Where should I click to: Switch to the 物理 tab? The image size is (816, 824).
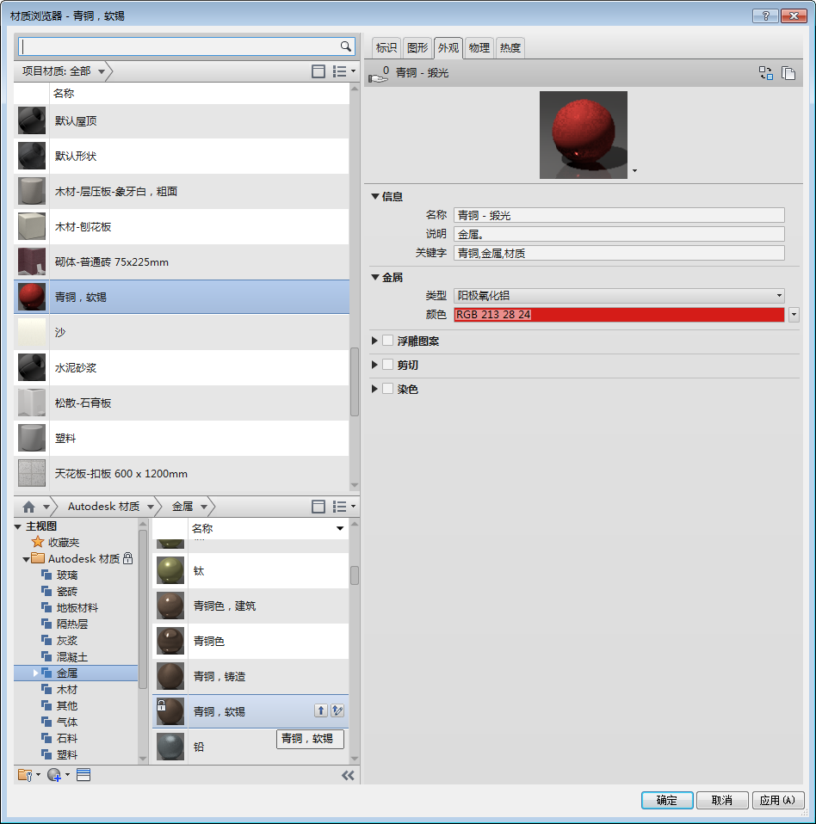tap(479, 48)
